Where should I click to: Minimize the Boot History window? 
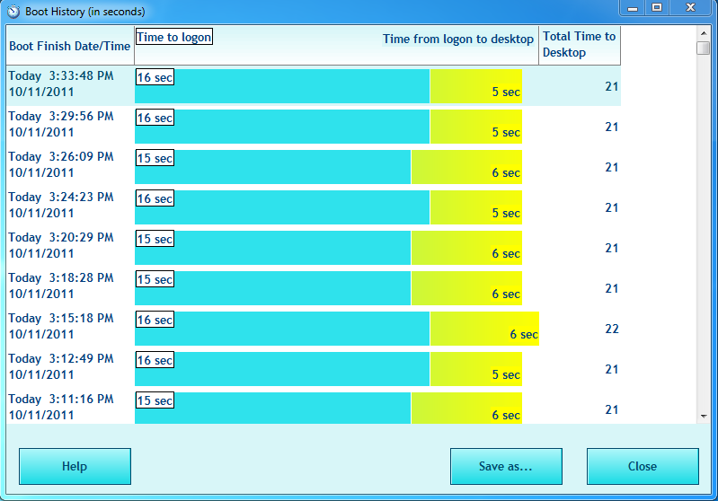[633, 8]
